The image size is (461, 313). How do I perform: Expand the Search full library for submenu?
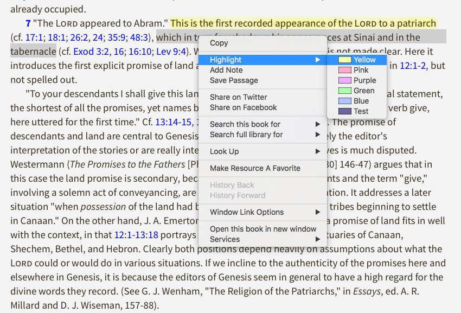[262, 135]
